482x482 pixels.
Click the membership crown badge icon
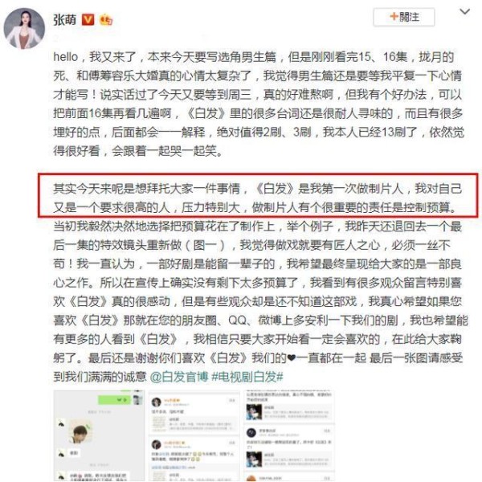(x=106, y=20)
